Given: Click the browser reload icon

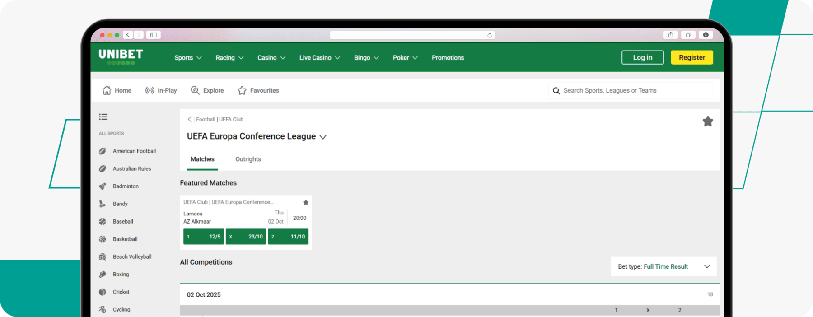Looking at the screenshot, I should tap(490, 35).
